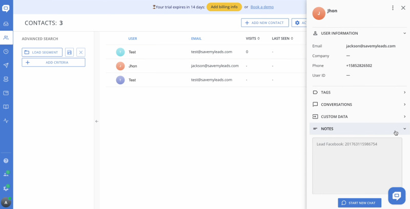Image resolution: width=410 pixels, height=209 pixels.
Task: Sort contacts by the User column
Action: tap(133, 38)
